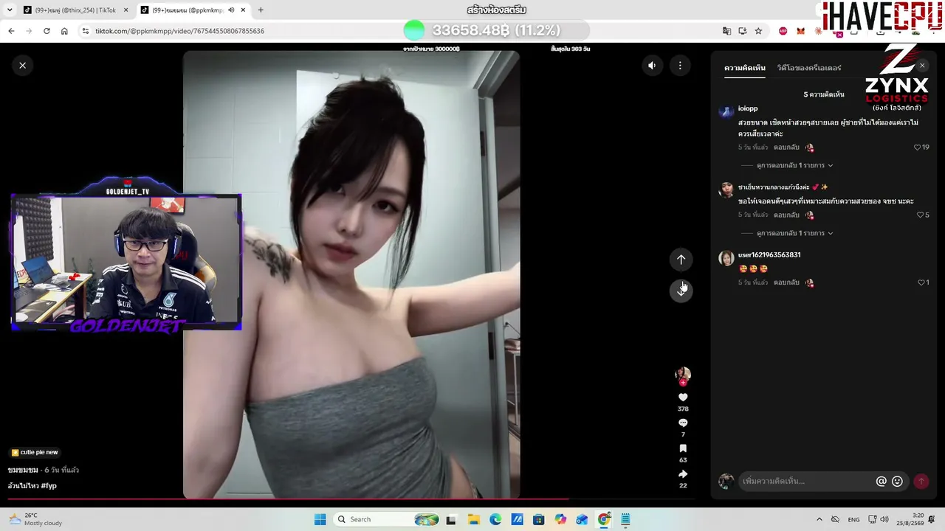The image size is (945, 531).
Task: Open the weather widget showing 26°C
Action: coord(37,520)
